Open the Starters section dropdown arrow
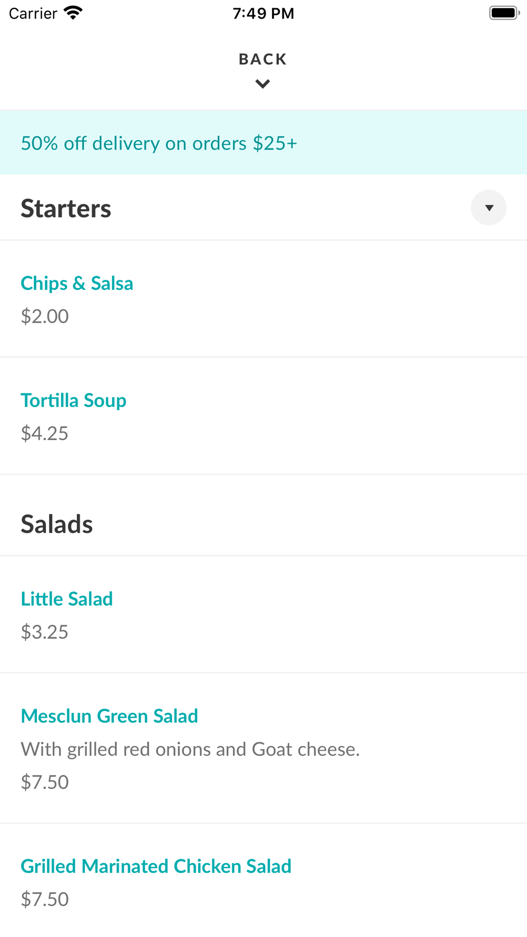Screen dimensions: 527x937 489,208
